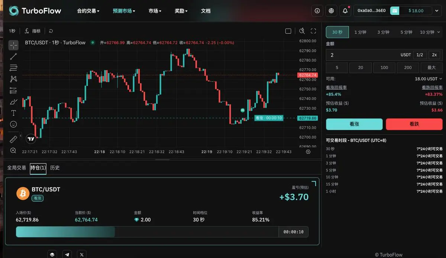The height and width of the screenshot is (258, 446).
Task: Open the notifications bell
Action: point(345,11)
